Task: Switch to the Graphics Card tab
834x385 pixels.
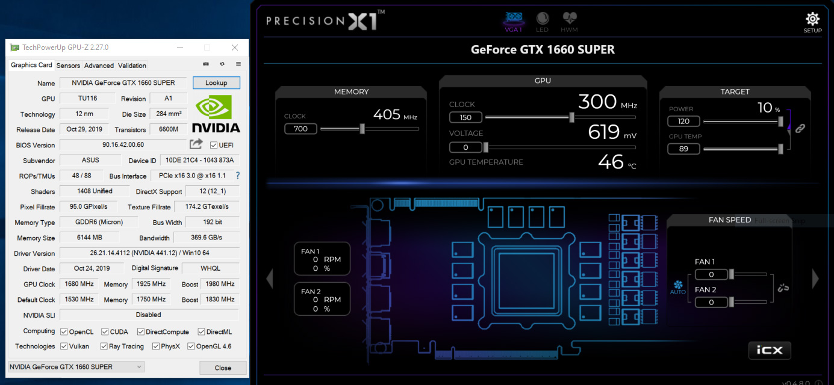Action: coord(31,65)
